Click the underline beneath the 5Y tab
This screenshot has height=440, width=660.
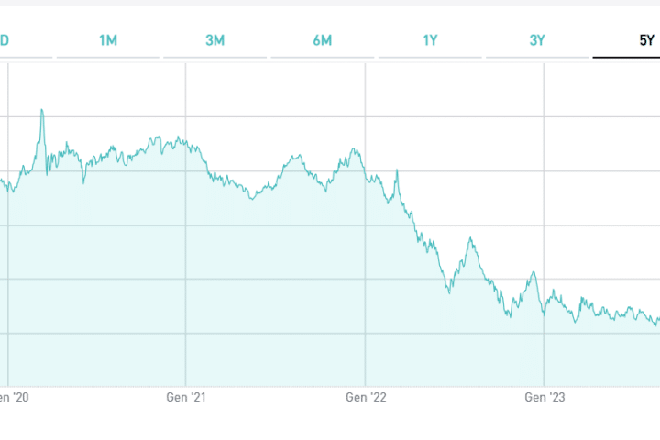627,57
